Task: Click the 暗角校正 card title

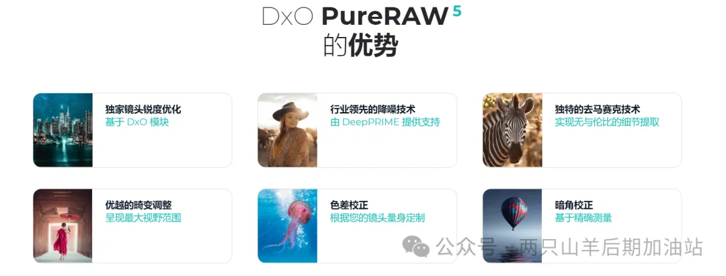Action: pyautogui.click(x=573, y=205)
